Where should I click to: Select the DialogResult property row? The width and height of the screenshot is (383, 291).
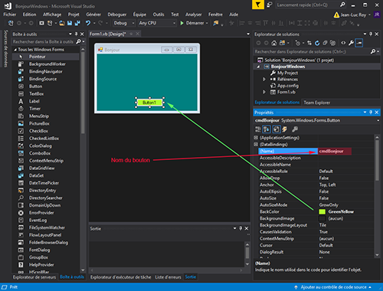(x=316, y=252)
